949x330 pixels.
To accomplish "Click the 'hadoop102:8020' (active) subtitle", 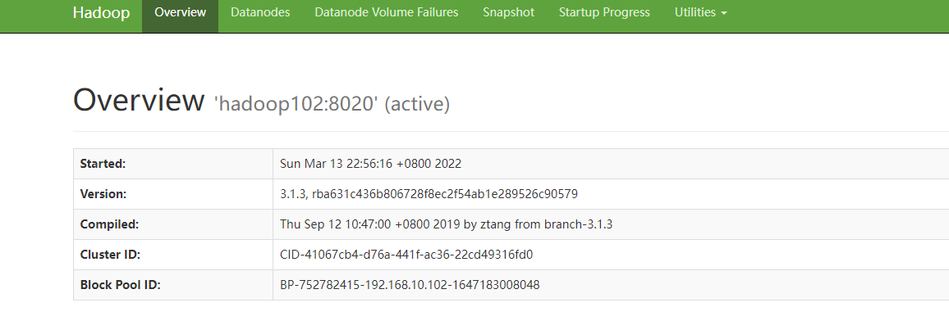I will tap(332, 104).
